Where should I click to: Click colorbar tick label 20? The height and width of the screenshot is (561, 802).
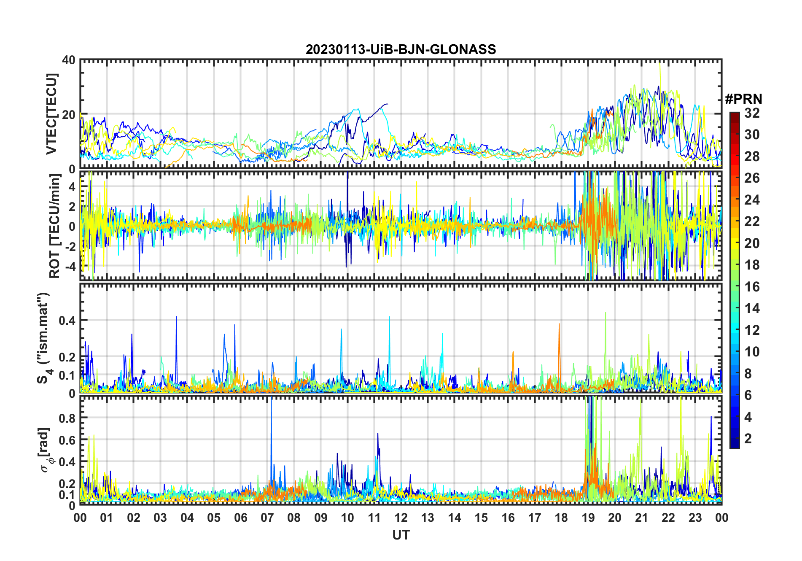click(752, 243)
